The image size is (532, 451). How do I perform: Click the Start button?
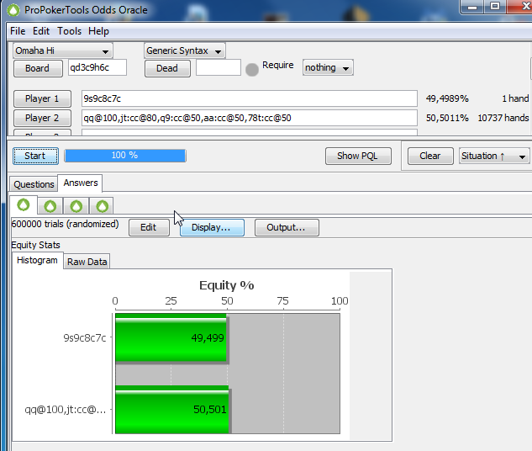click(x=35, y=156)
